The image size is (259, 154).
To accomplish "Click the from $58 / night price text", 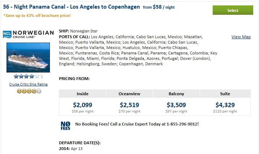I will pyautogui.click(x=159, y=7).
